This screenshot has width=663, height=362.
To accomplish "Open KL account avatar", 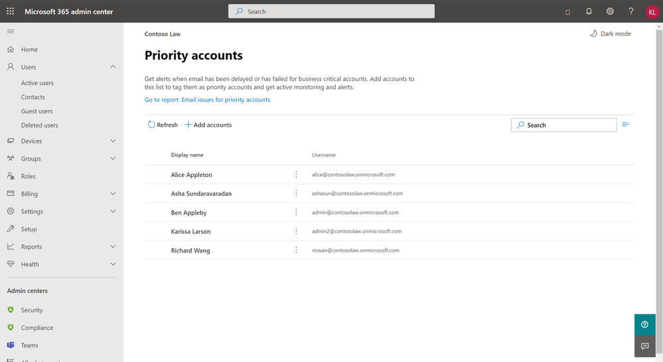I will pos(652,12).
